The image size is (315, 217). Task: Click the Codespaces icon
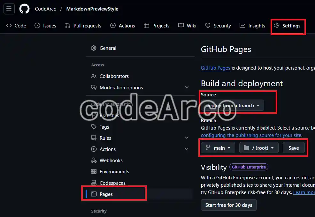[x=94, y=183]
